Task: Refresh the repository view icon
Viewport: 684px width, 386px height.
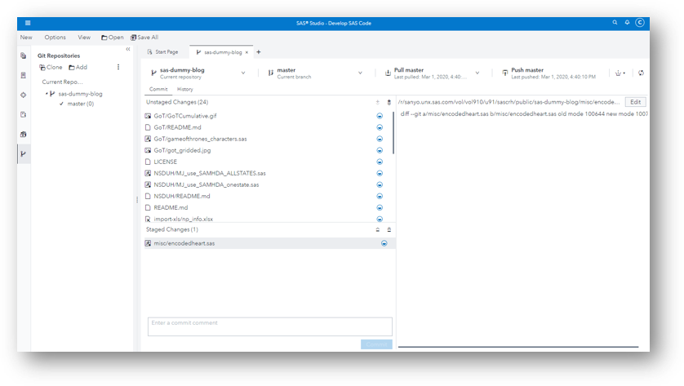Action: 641,73
